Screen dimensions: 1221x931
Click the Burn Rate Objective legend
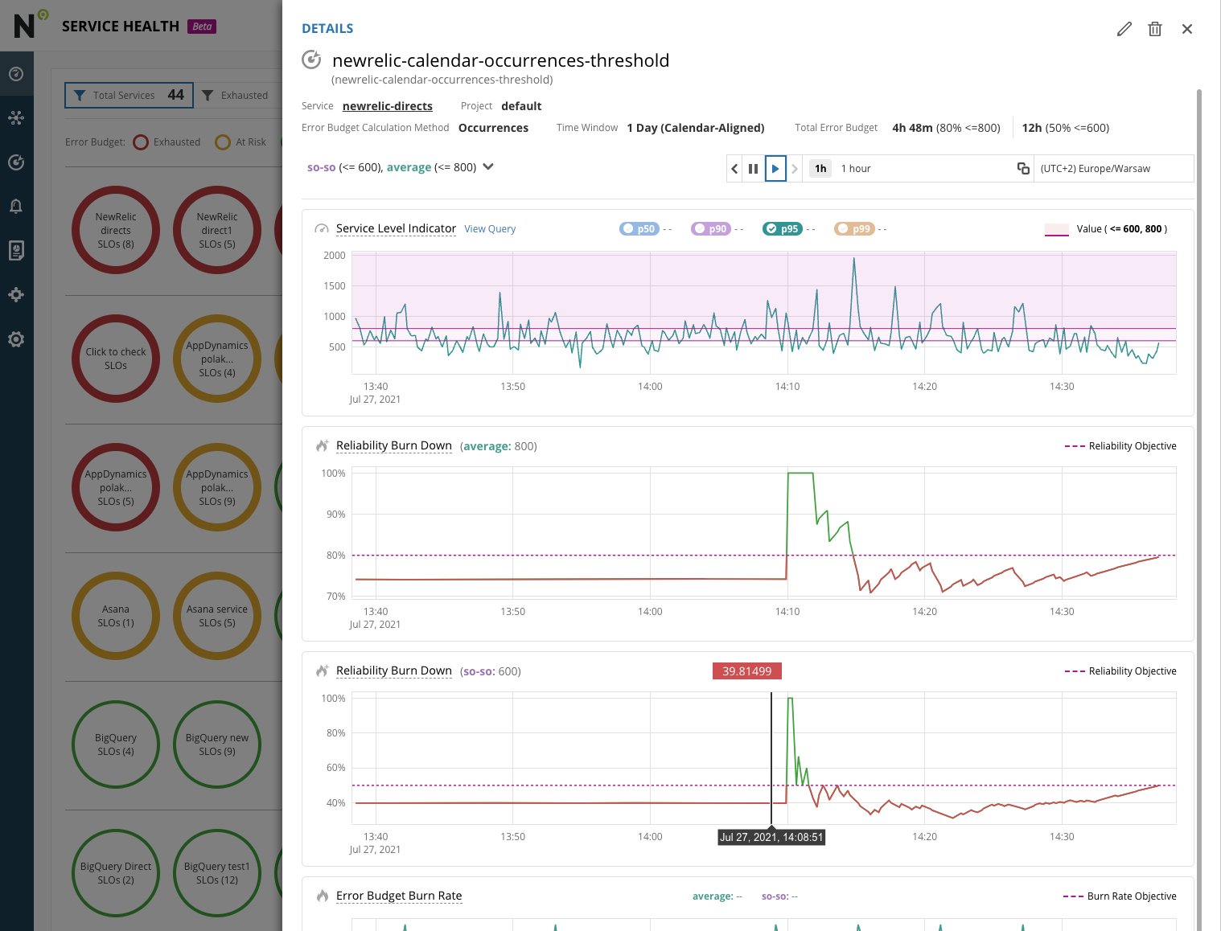[1120, 896]
